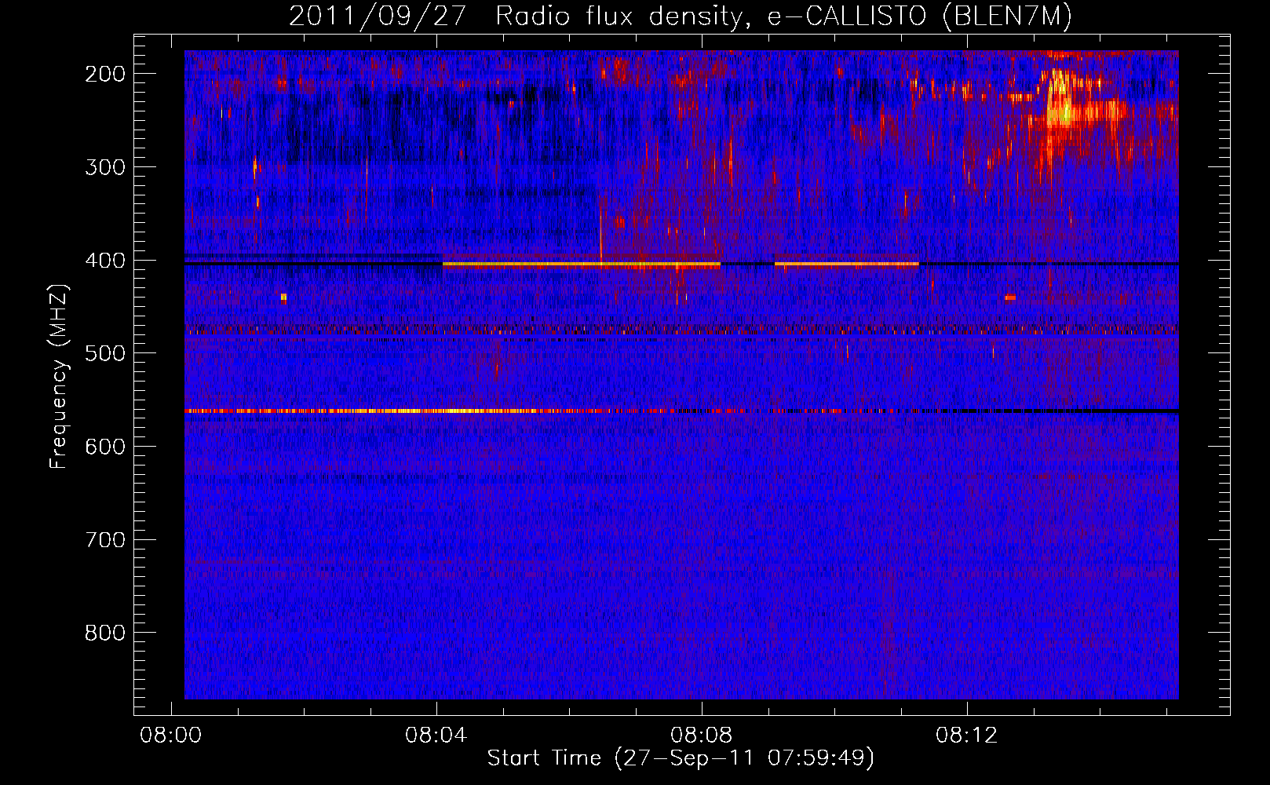This screenshot has width=1270, height=785.
Task: Select the 700 frequency tick label
Action: (x=105, y=540)
